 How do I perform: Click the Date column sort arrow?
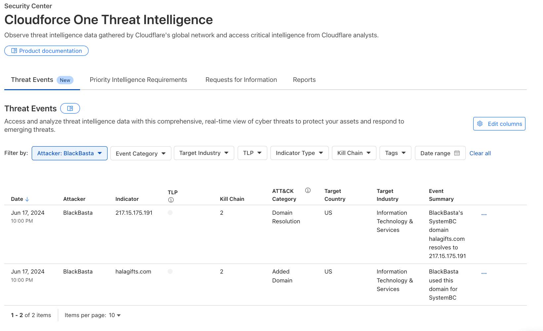27,199
